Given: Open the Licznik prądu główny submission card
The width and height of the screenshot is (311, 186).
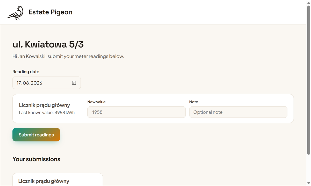Looking at the screenshot, I should click(x=58, y=180).
